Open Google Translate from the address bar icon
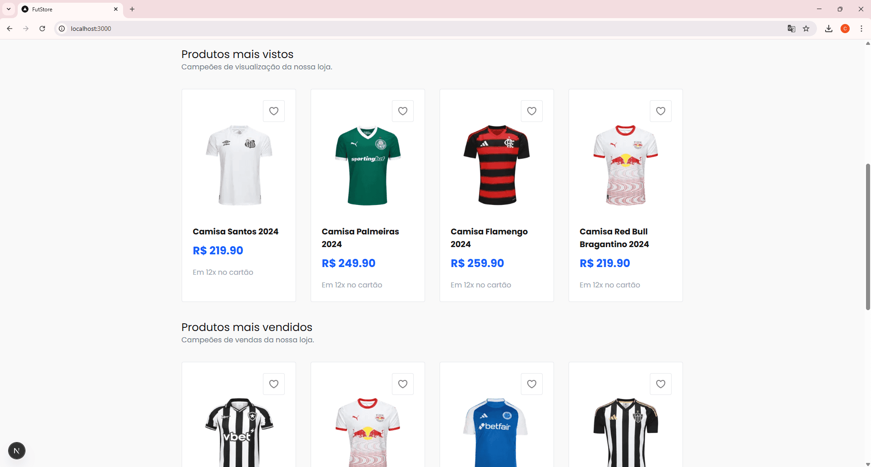This screenshot has height=467, width=871. pos(791,28)
